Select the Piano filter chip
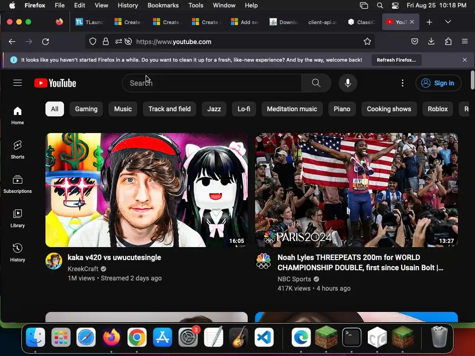Viewport: 475px width, 356px height. tap(342, 109)
